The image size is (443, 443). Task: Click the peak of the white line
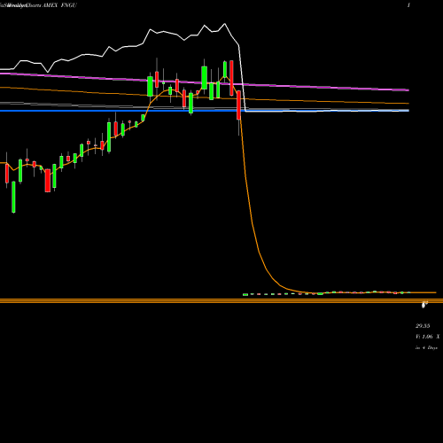pyautogui.click(x=225, y=24)
